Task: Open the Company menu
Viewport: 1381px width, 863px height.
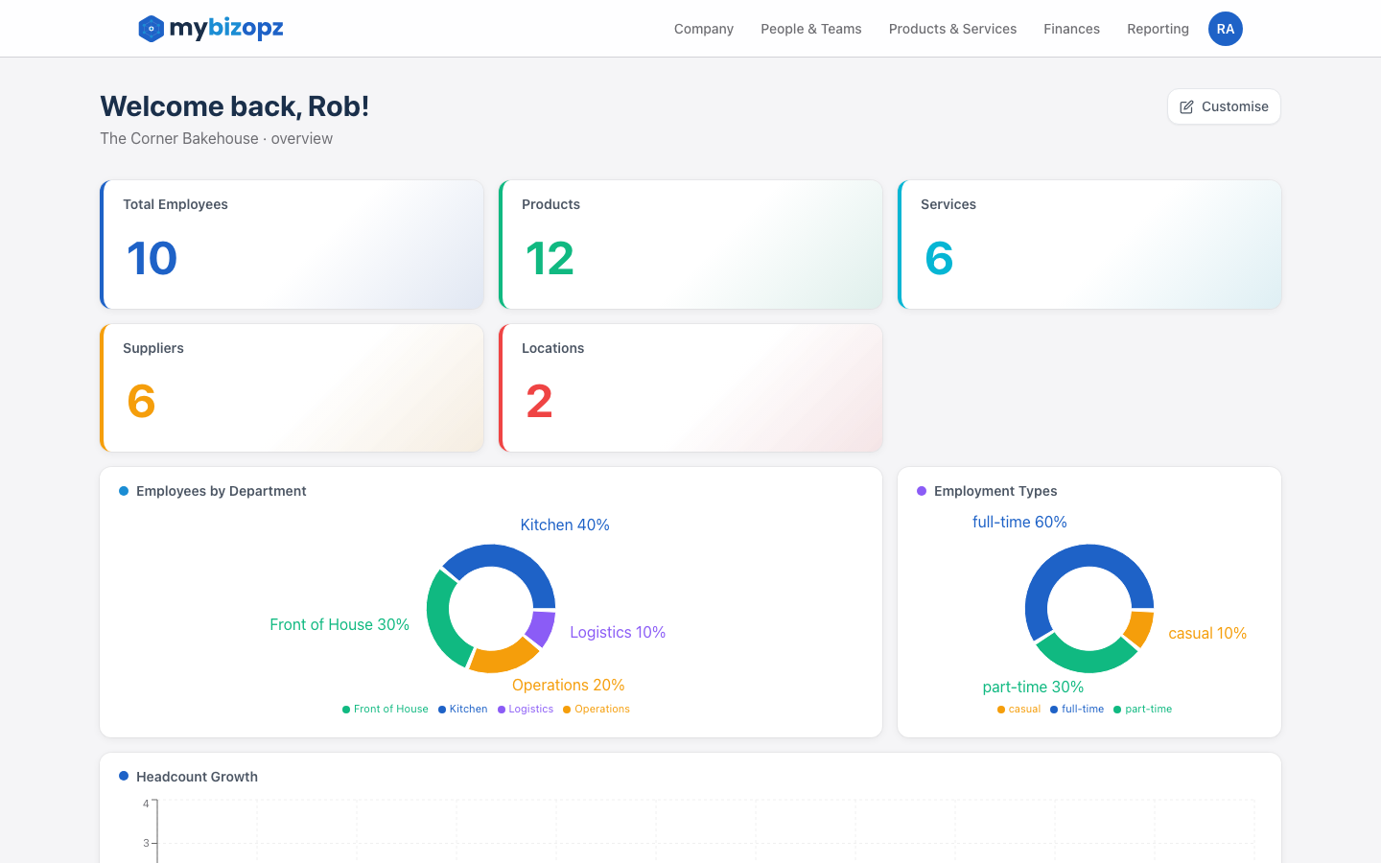Action: (x=703, y=29)
